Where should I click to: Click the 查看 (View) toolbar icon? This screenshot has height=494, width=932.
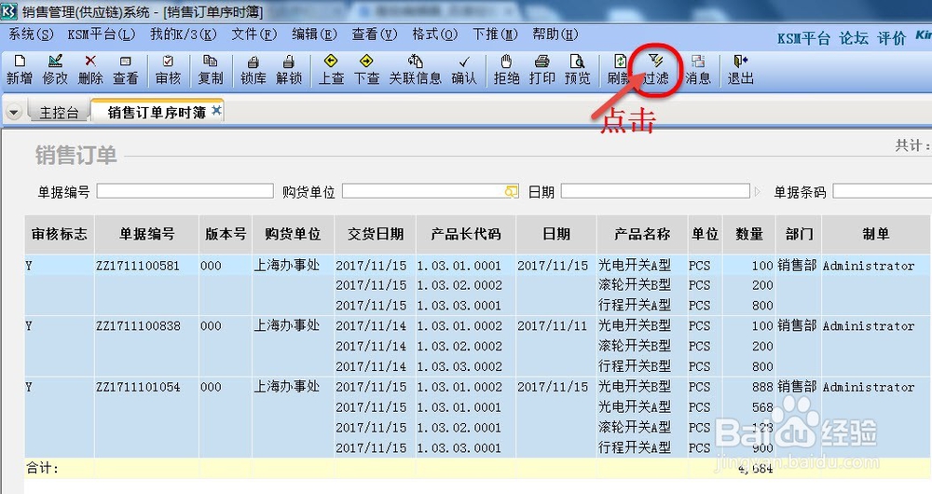point(126,70)
